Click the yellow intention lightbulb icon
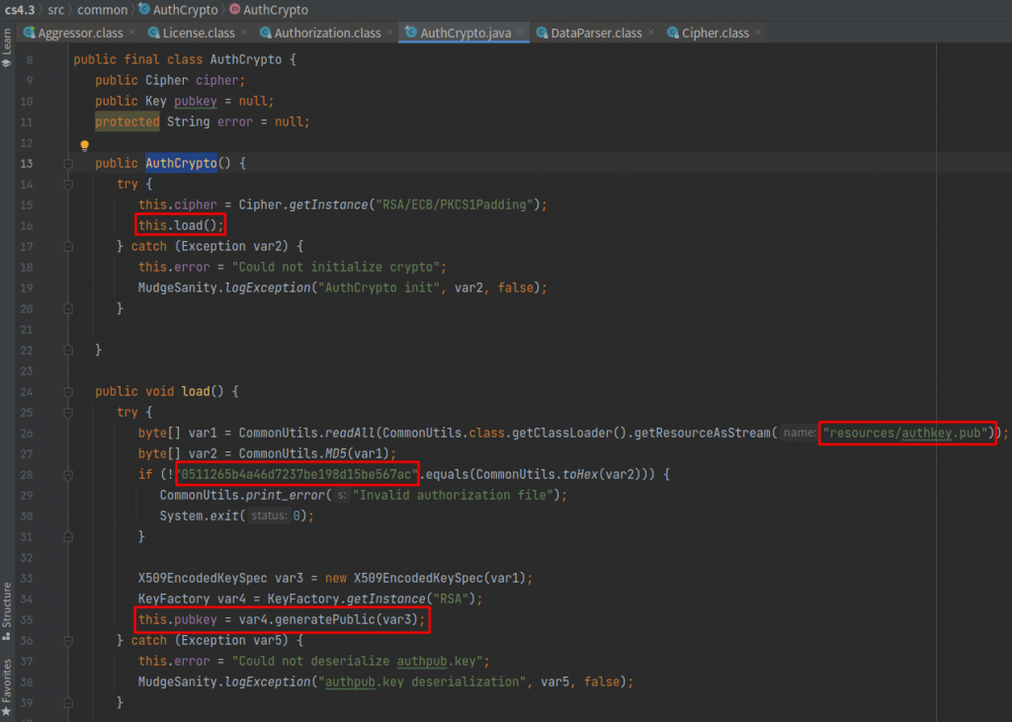The height and width of the screenshot is (722, 1012). click(85, 145)
